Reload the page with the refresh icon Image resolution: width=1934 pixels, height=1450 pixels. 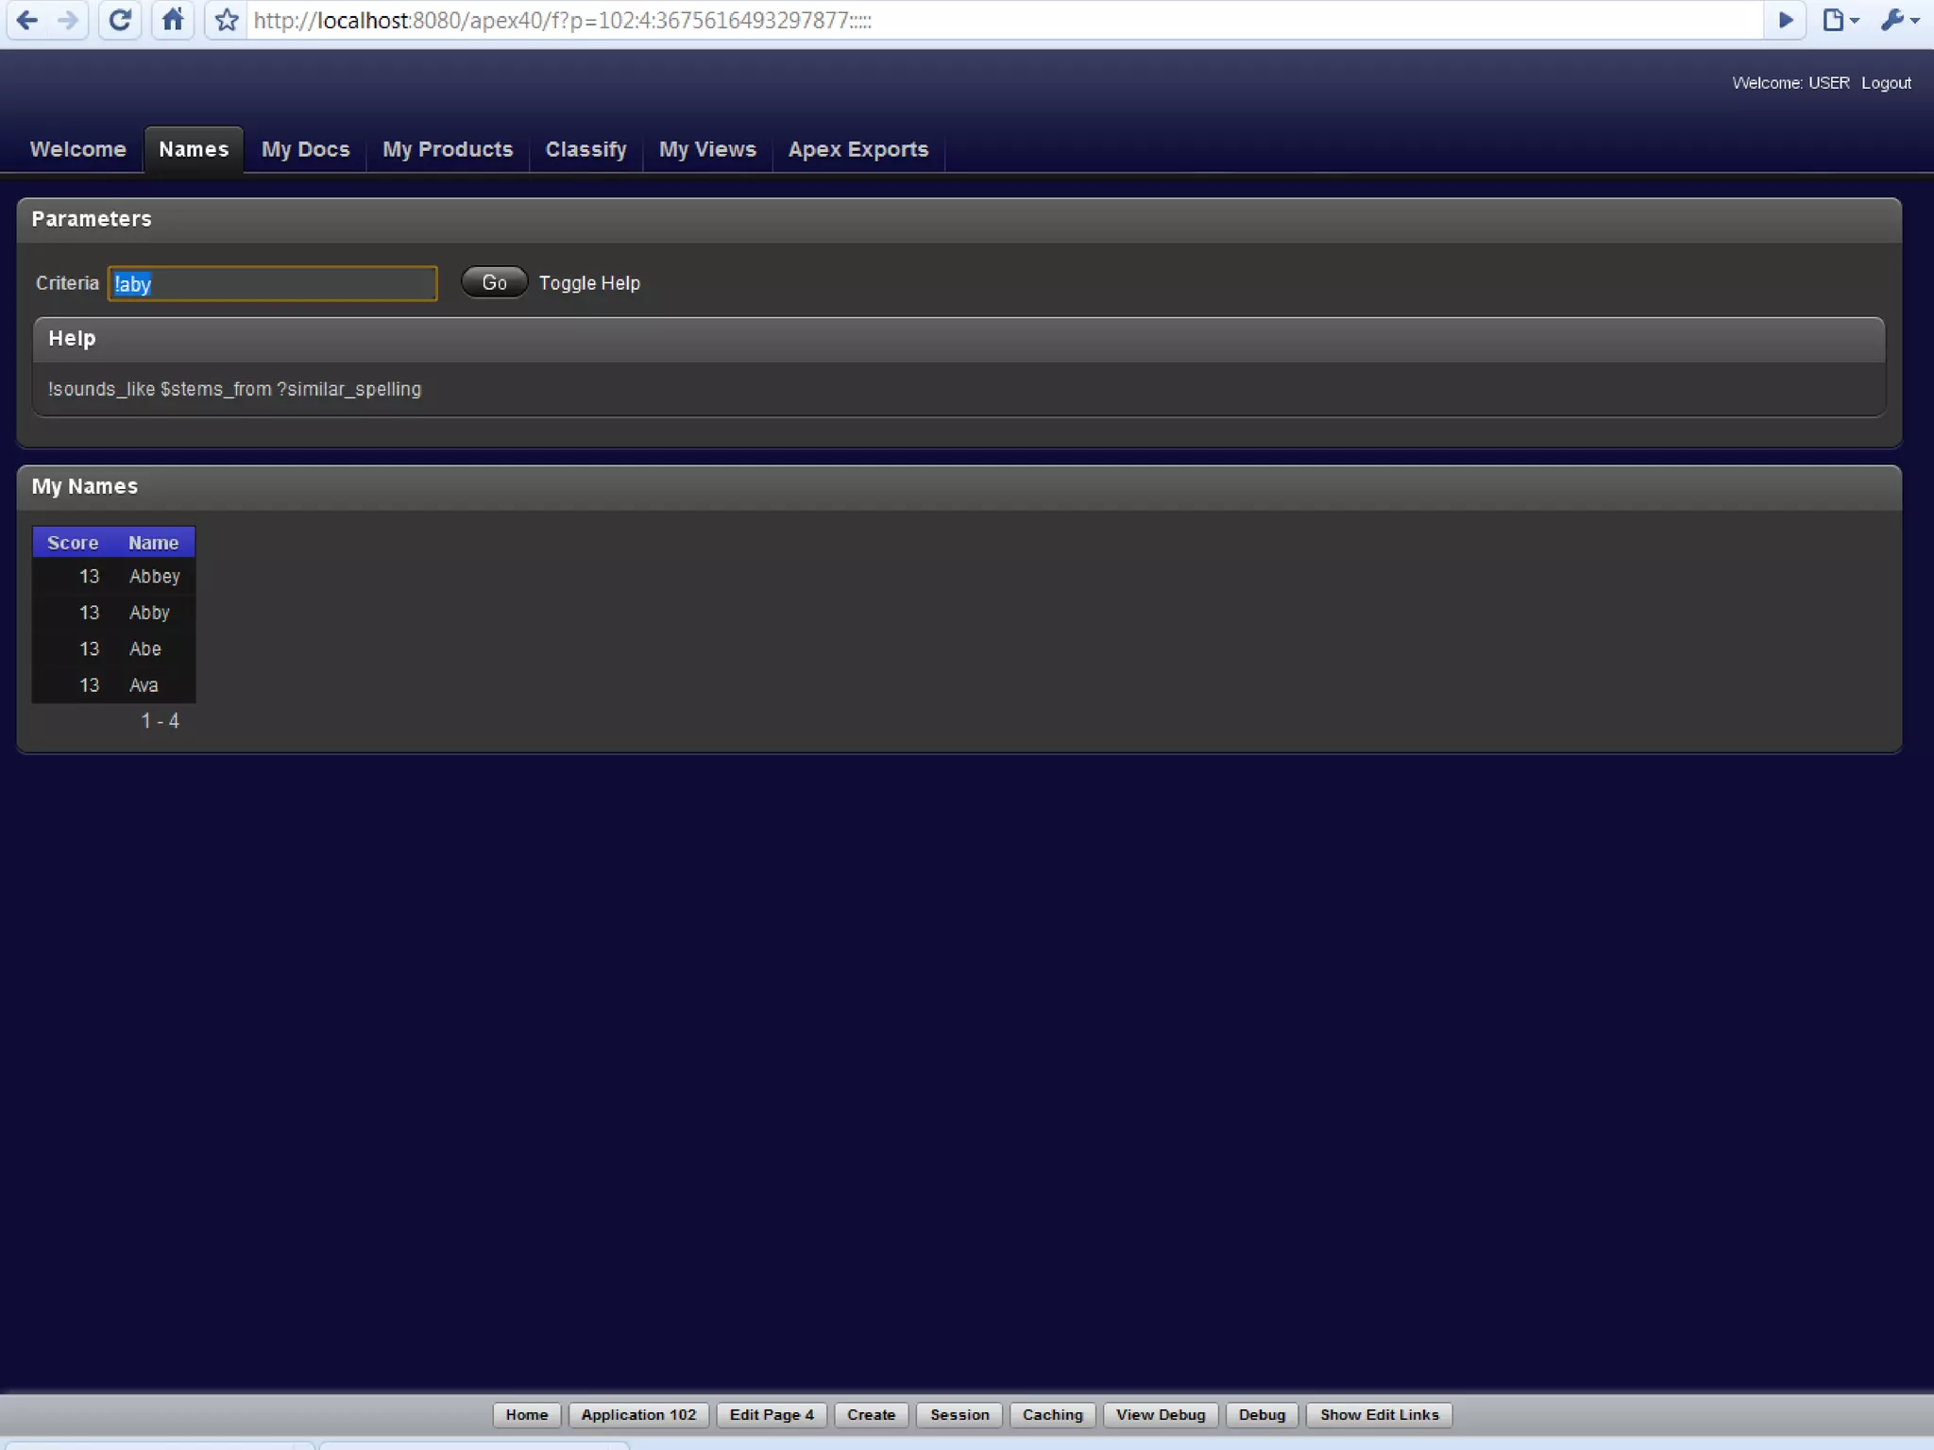click(120, 20)
